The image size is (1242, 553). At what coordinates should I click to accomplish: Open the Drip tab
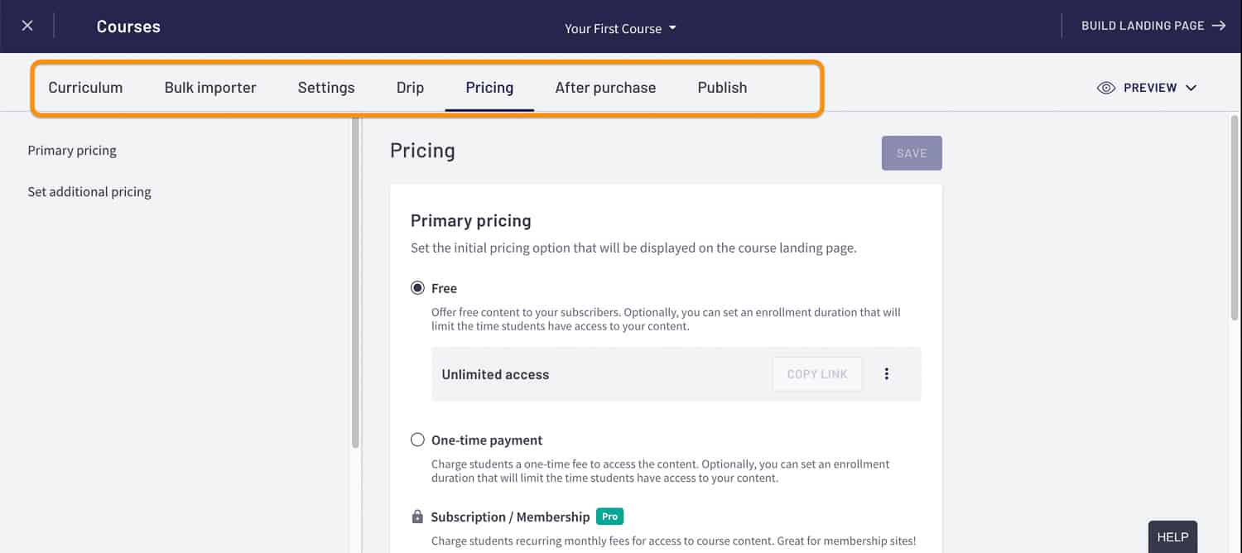(410, 88)
